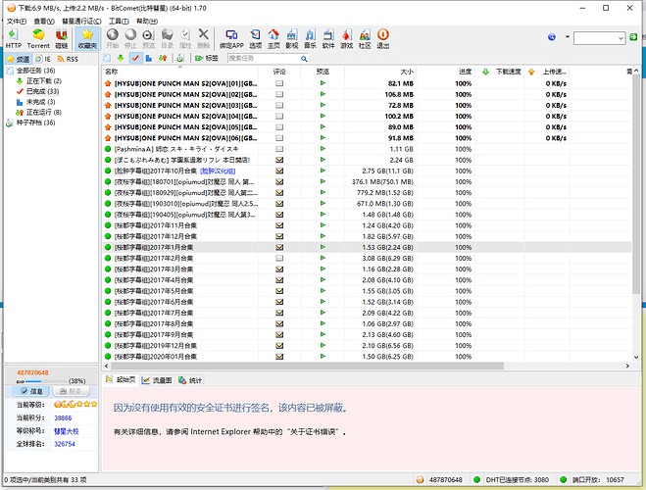Image resolution: width=646 pixels, height=490 pixels.
Task: Open the 查看(V) menu
Action: click(44, 21)
